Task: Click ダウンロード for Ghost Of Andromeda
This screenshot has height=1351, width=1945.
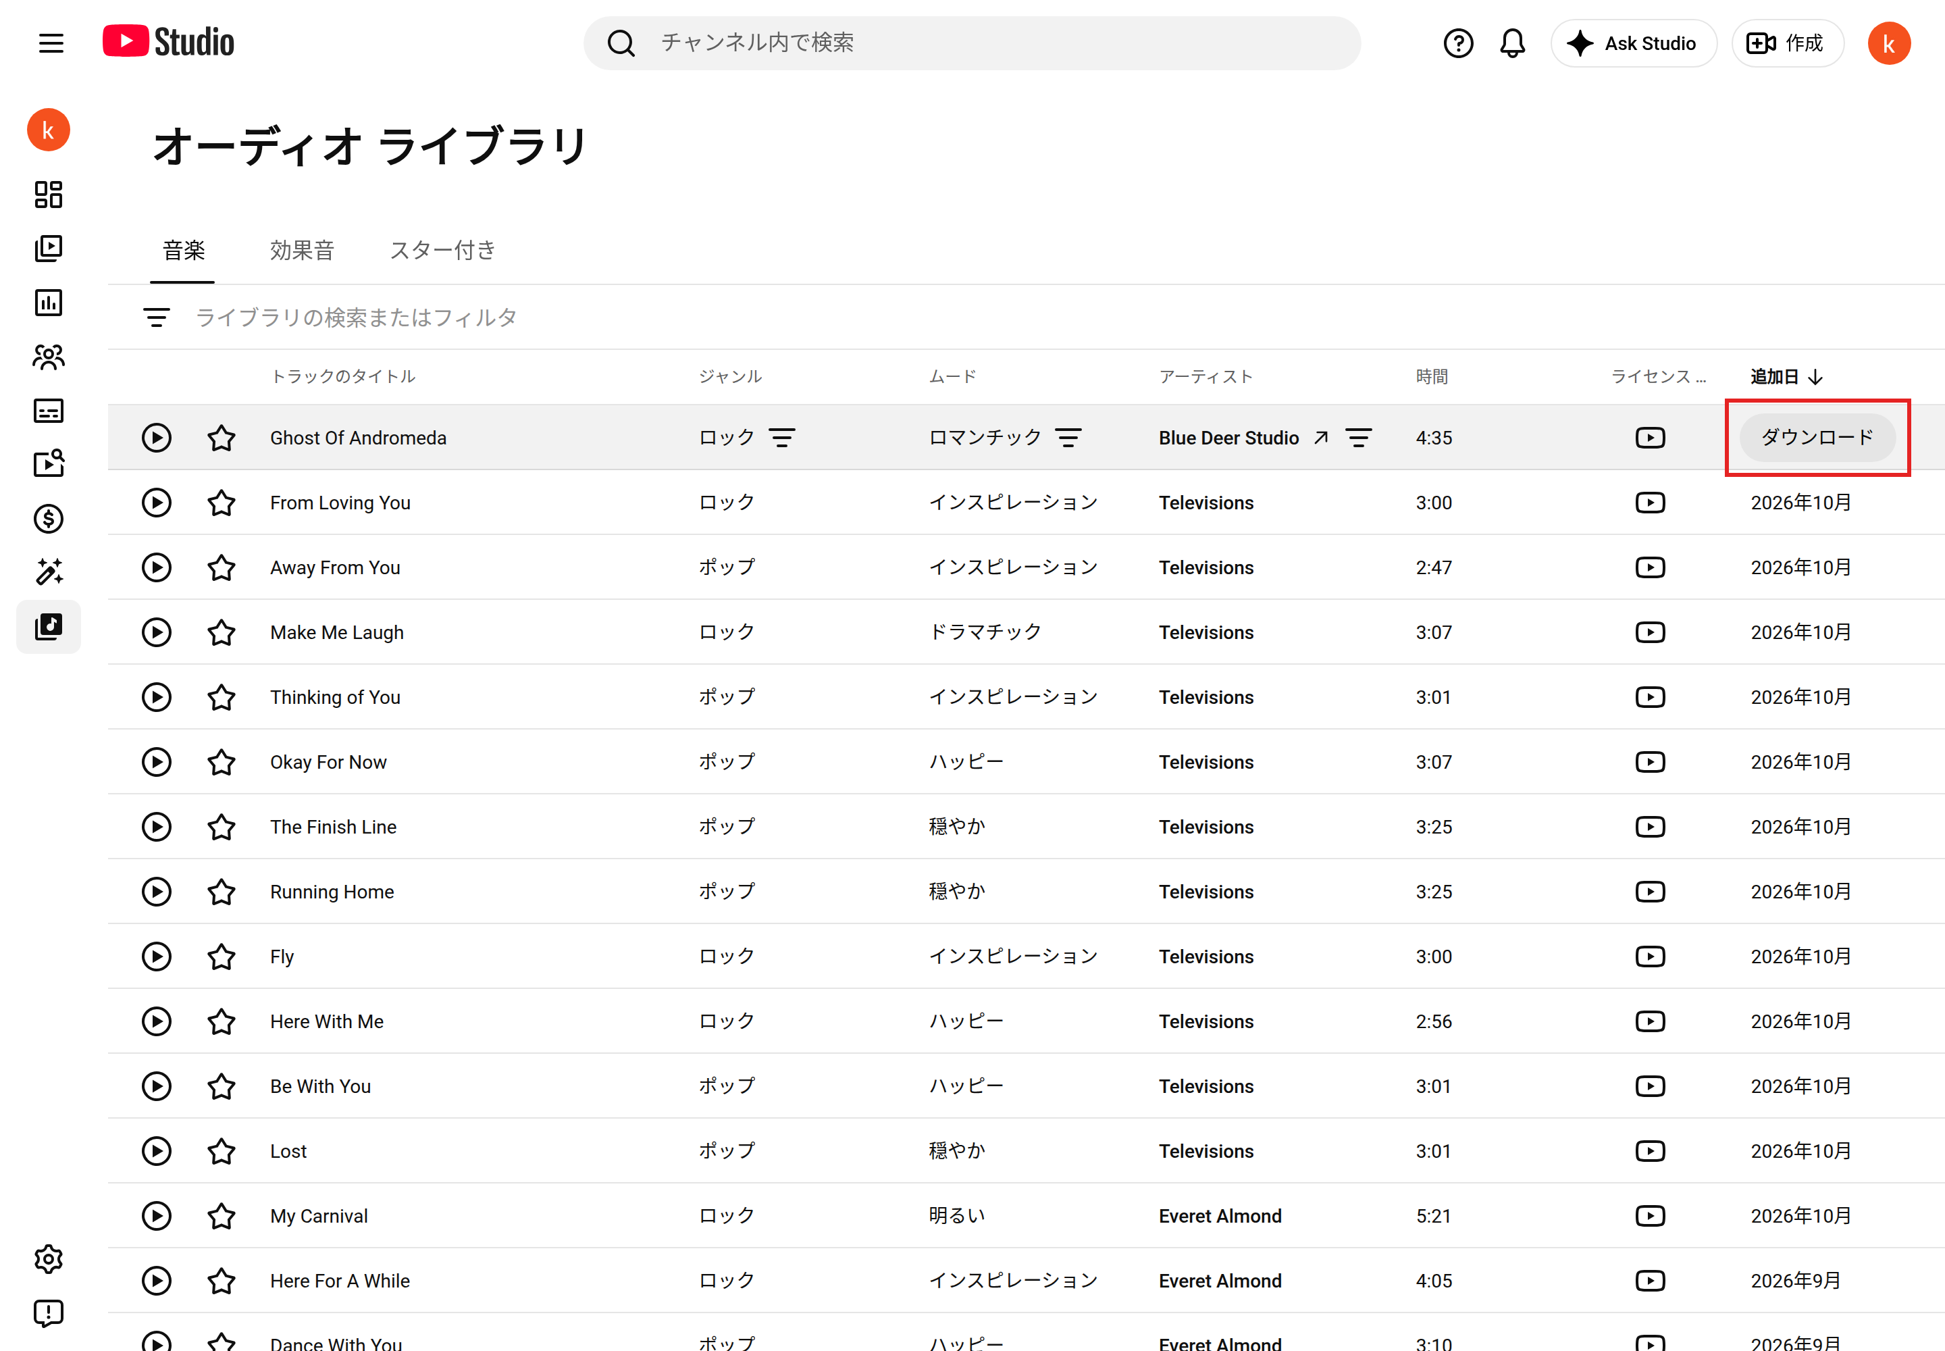Action: (1817, 438)
